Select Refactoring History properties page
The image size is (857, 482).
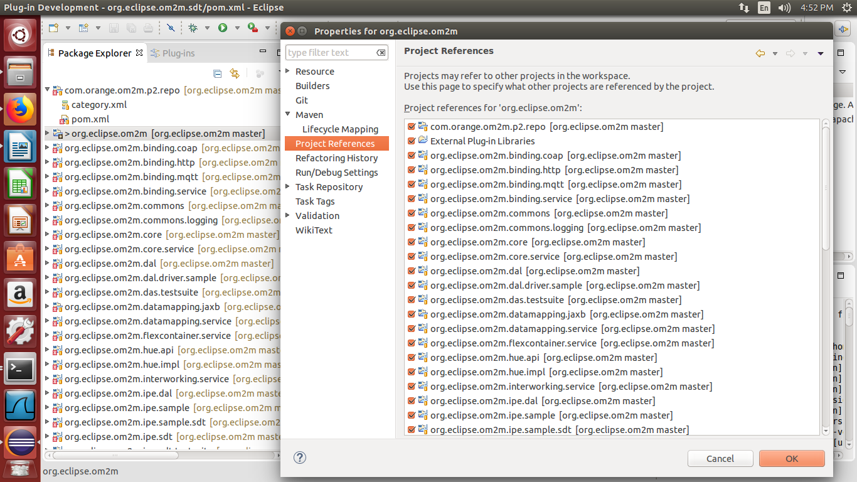click(336, 158)
